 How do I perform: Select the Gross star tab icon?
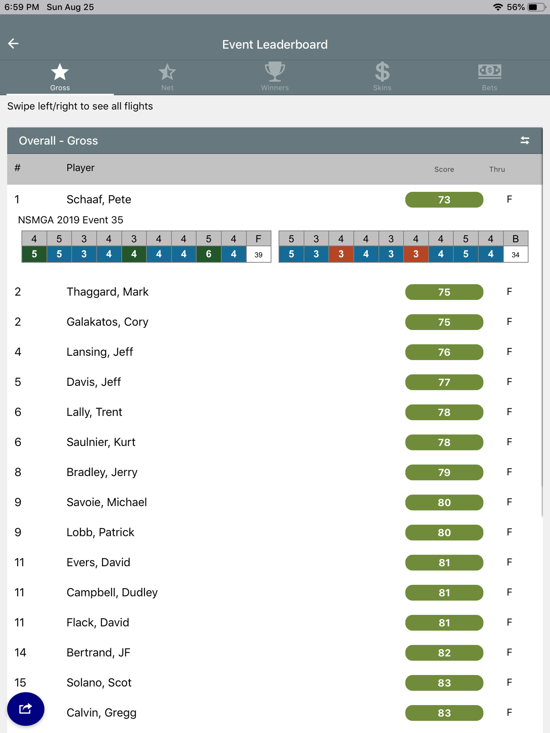point(60,72)
